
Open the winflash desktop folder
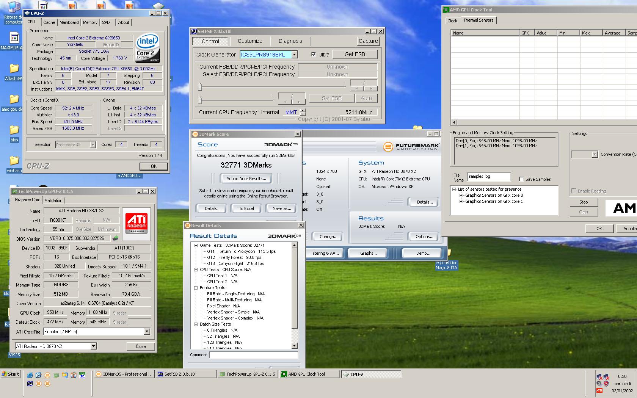tap(14, 164)
